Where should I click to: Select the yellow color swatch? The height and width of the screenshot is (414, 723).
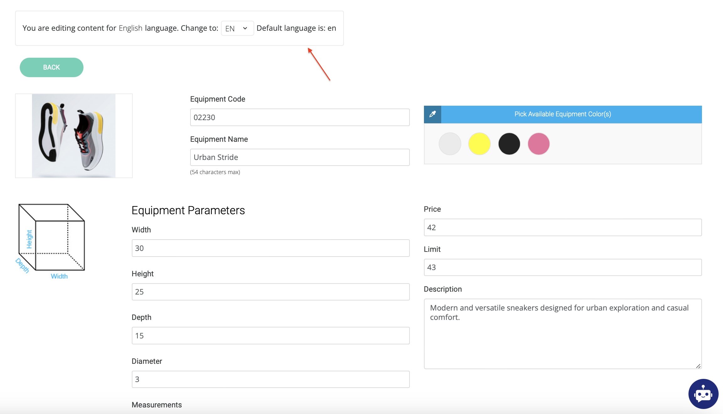[x=479, y=144]
